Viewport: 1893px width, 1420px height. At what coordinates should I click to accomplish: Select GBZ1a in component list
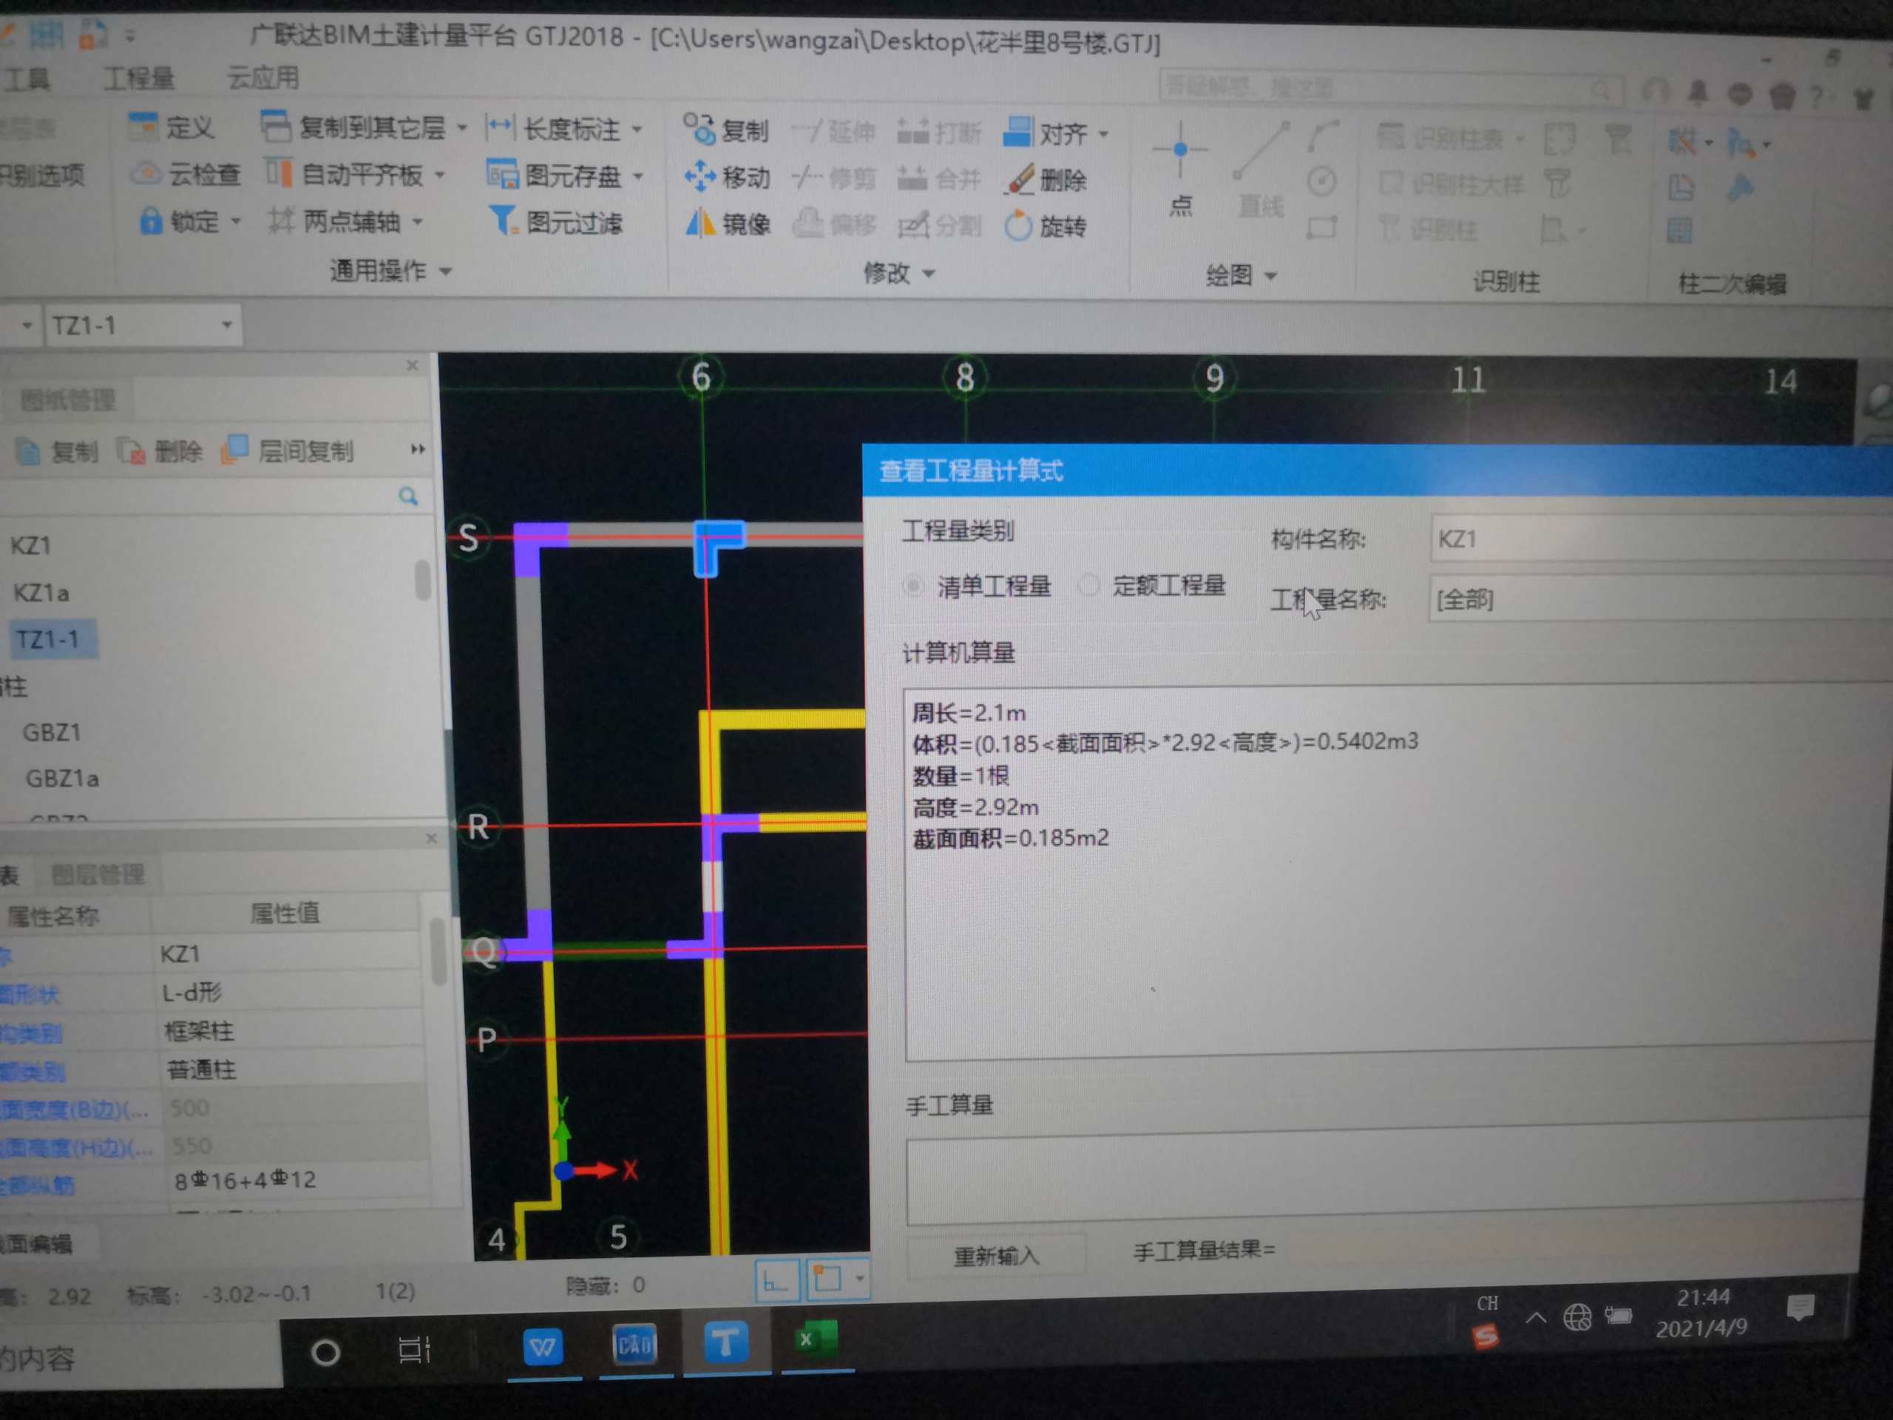[61, 779]
